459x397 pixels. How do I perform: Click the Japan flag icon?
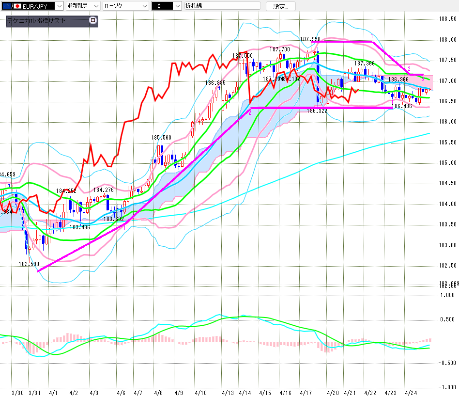17,6
